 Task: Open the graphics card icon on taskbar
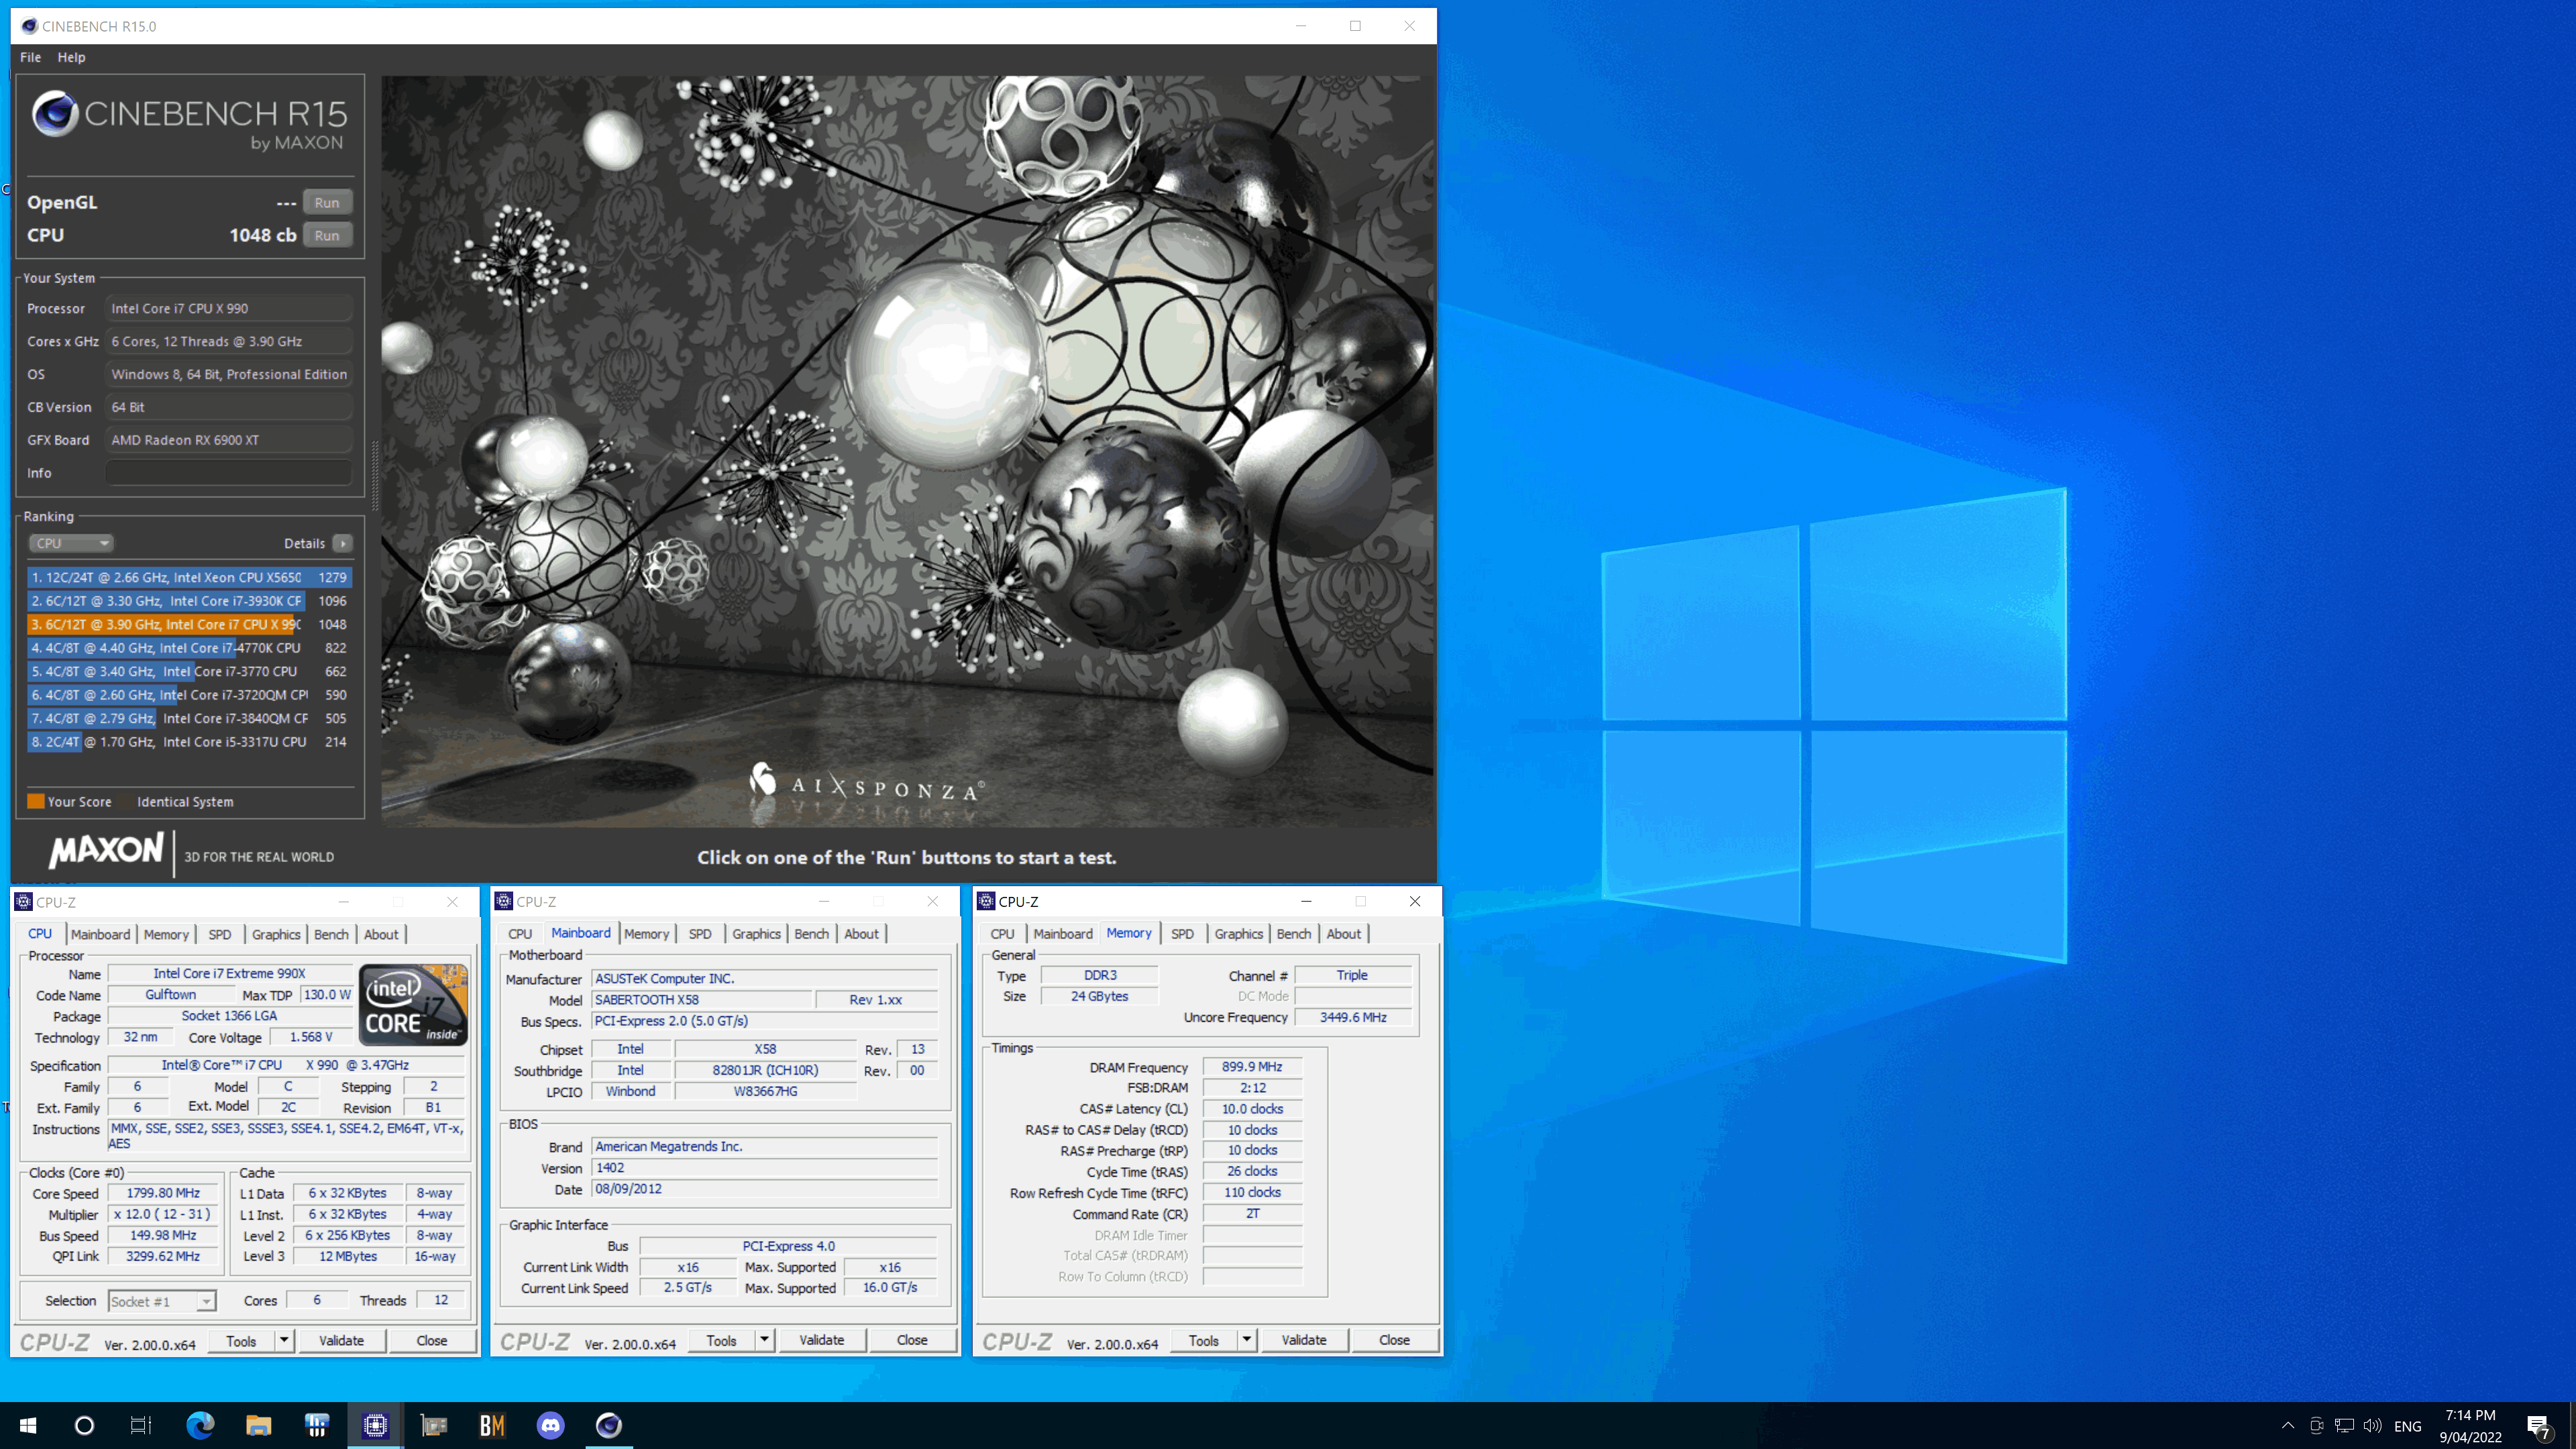[x=434, y=1425]
